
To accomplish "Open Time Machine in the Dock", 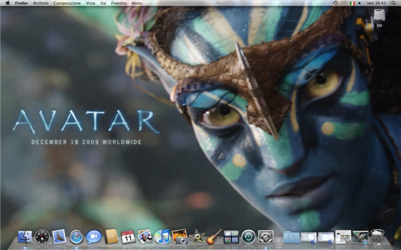I will pyautogui.click(x=248, y=237).
